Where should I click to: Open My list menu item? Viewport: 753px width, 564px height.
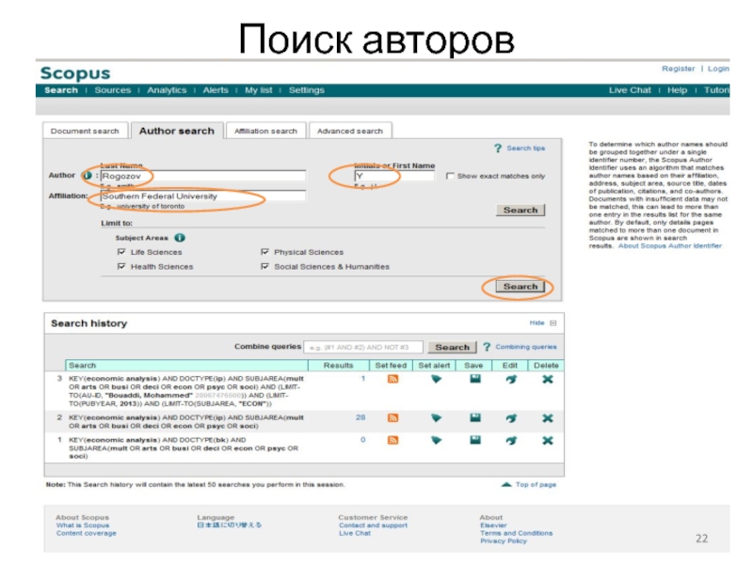click(x=258, y=90)
